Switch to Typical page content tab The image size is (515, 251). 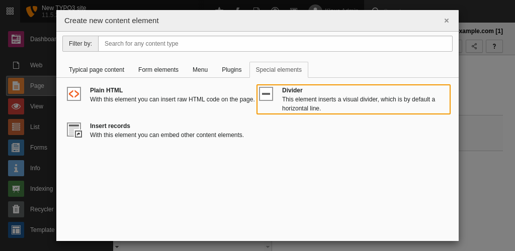coord(97,70)
